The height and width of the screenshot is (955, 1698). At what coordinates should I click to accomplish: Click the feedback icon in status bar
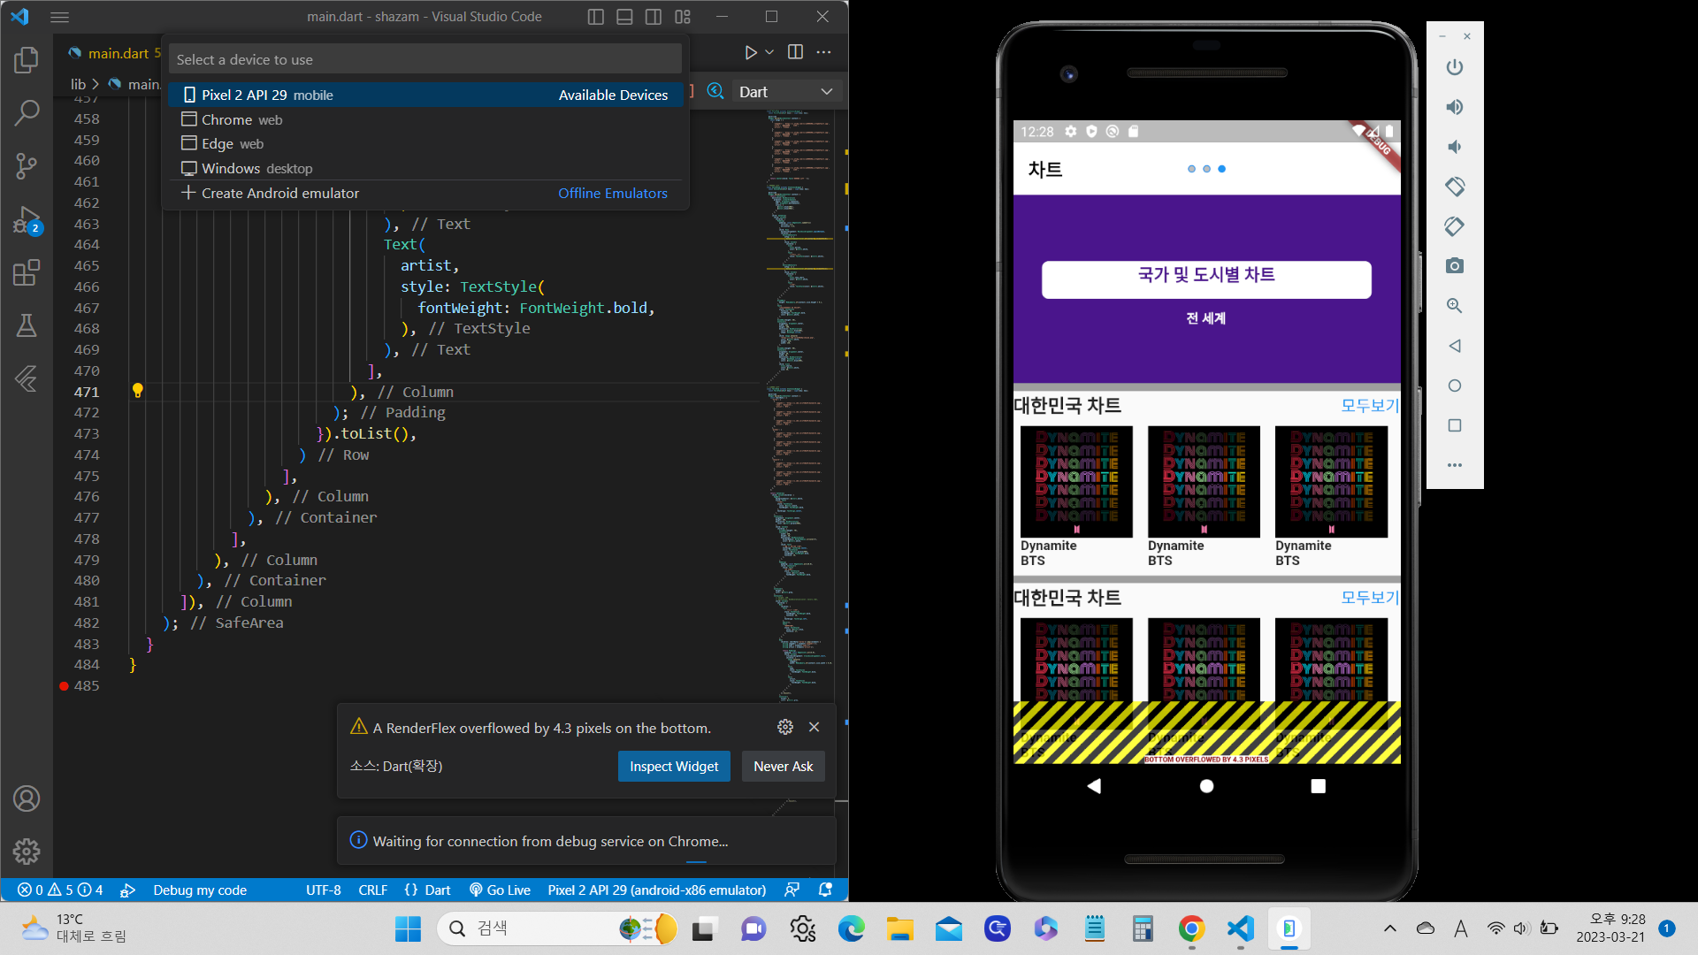point(792,890)
